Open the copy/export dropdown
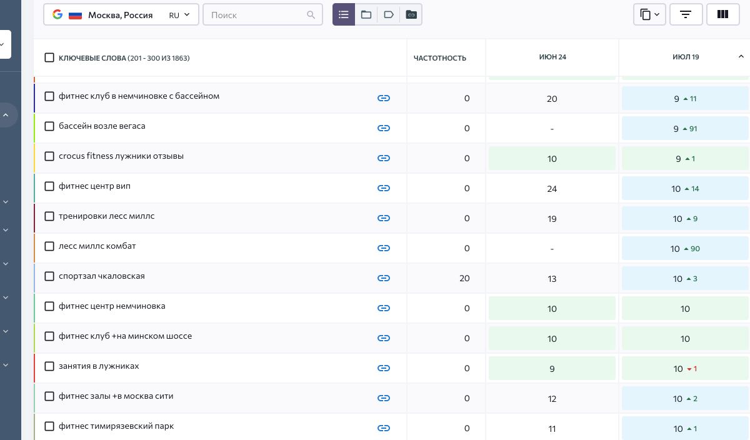 click(x=649, y=14)
